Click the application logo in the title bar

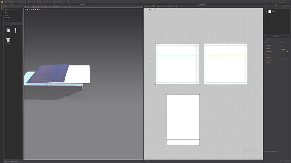2,2
